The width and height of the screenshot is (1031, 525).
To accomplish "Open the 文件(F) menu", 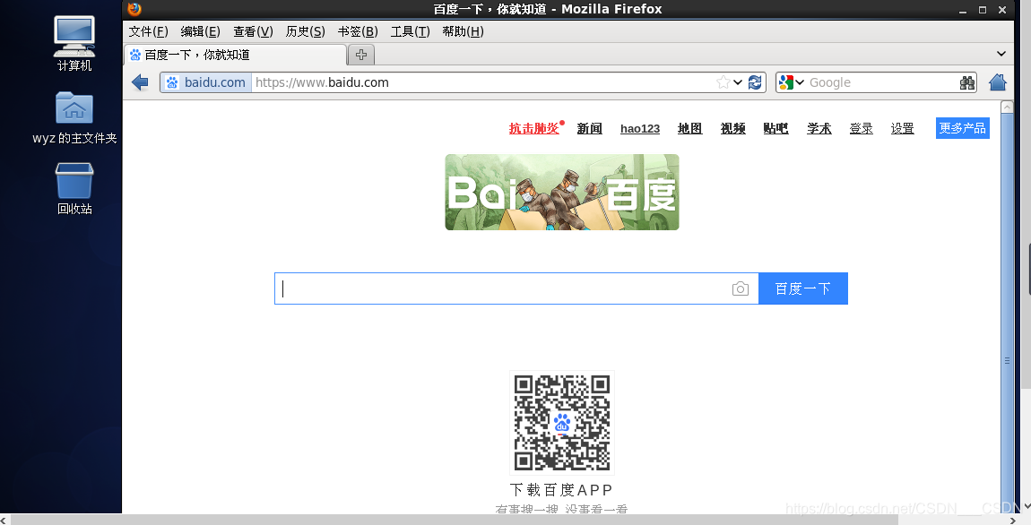I will (148, 31).
